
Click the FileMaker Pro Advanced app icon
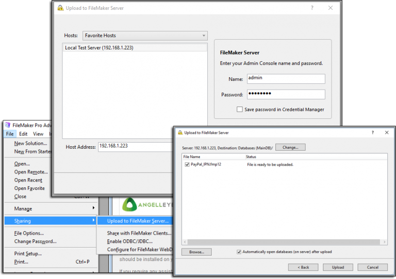click(x=8, y=125)
